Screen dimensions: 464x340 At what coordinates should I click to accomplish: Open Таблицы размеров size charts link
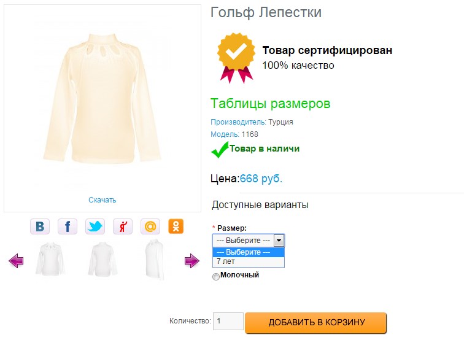point(271,104)
